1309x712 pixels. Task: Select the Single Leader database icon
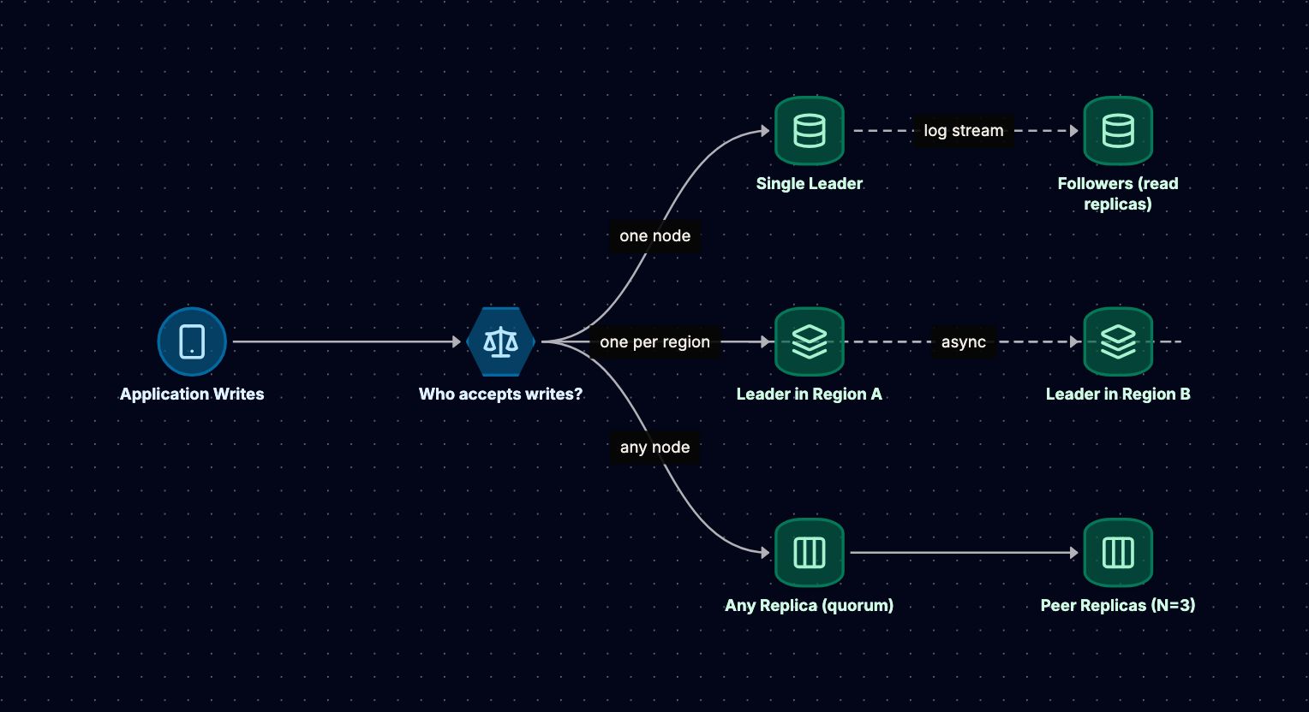(x=810, y=131)
